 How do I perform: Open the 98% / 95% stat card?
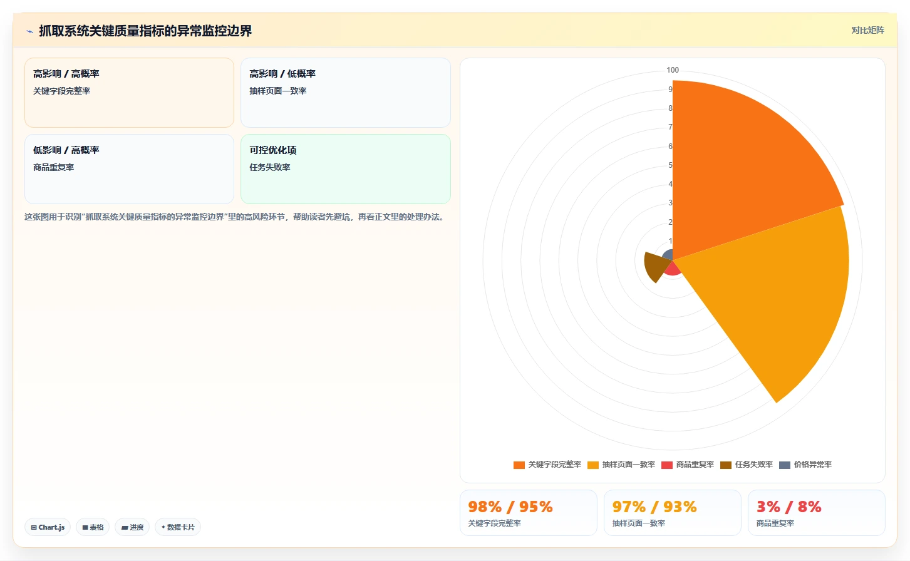click(528, 513)
